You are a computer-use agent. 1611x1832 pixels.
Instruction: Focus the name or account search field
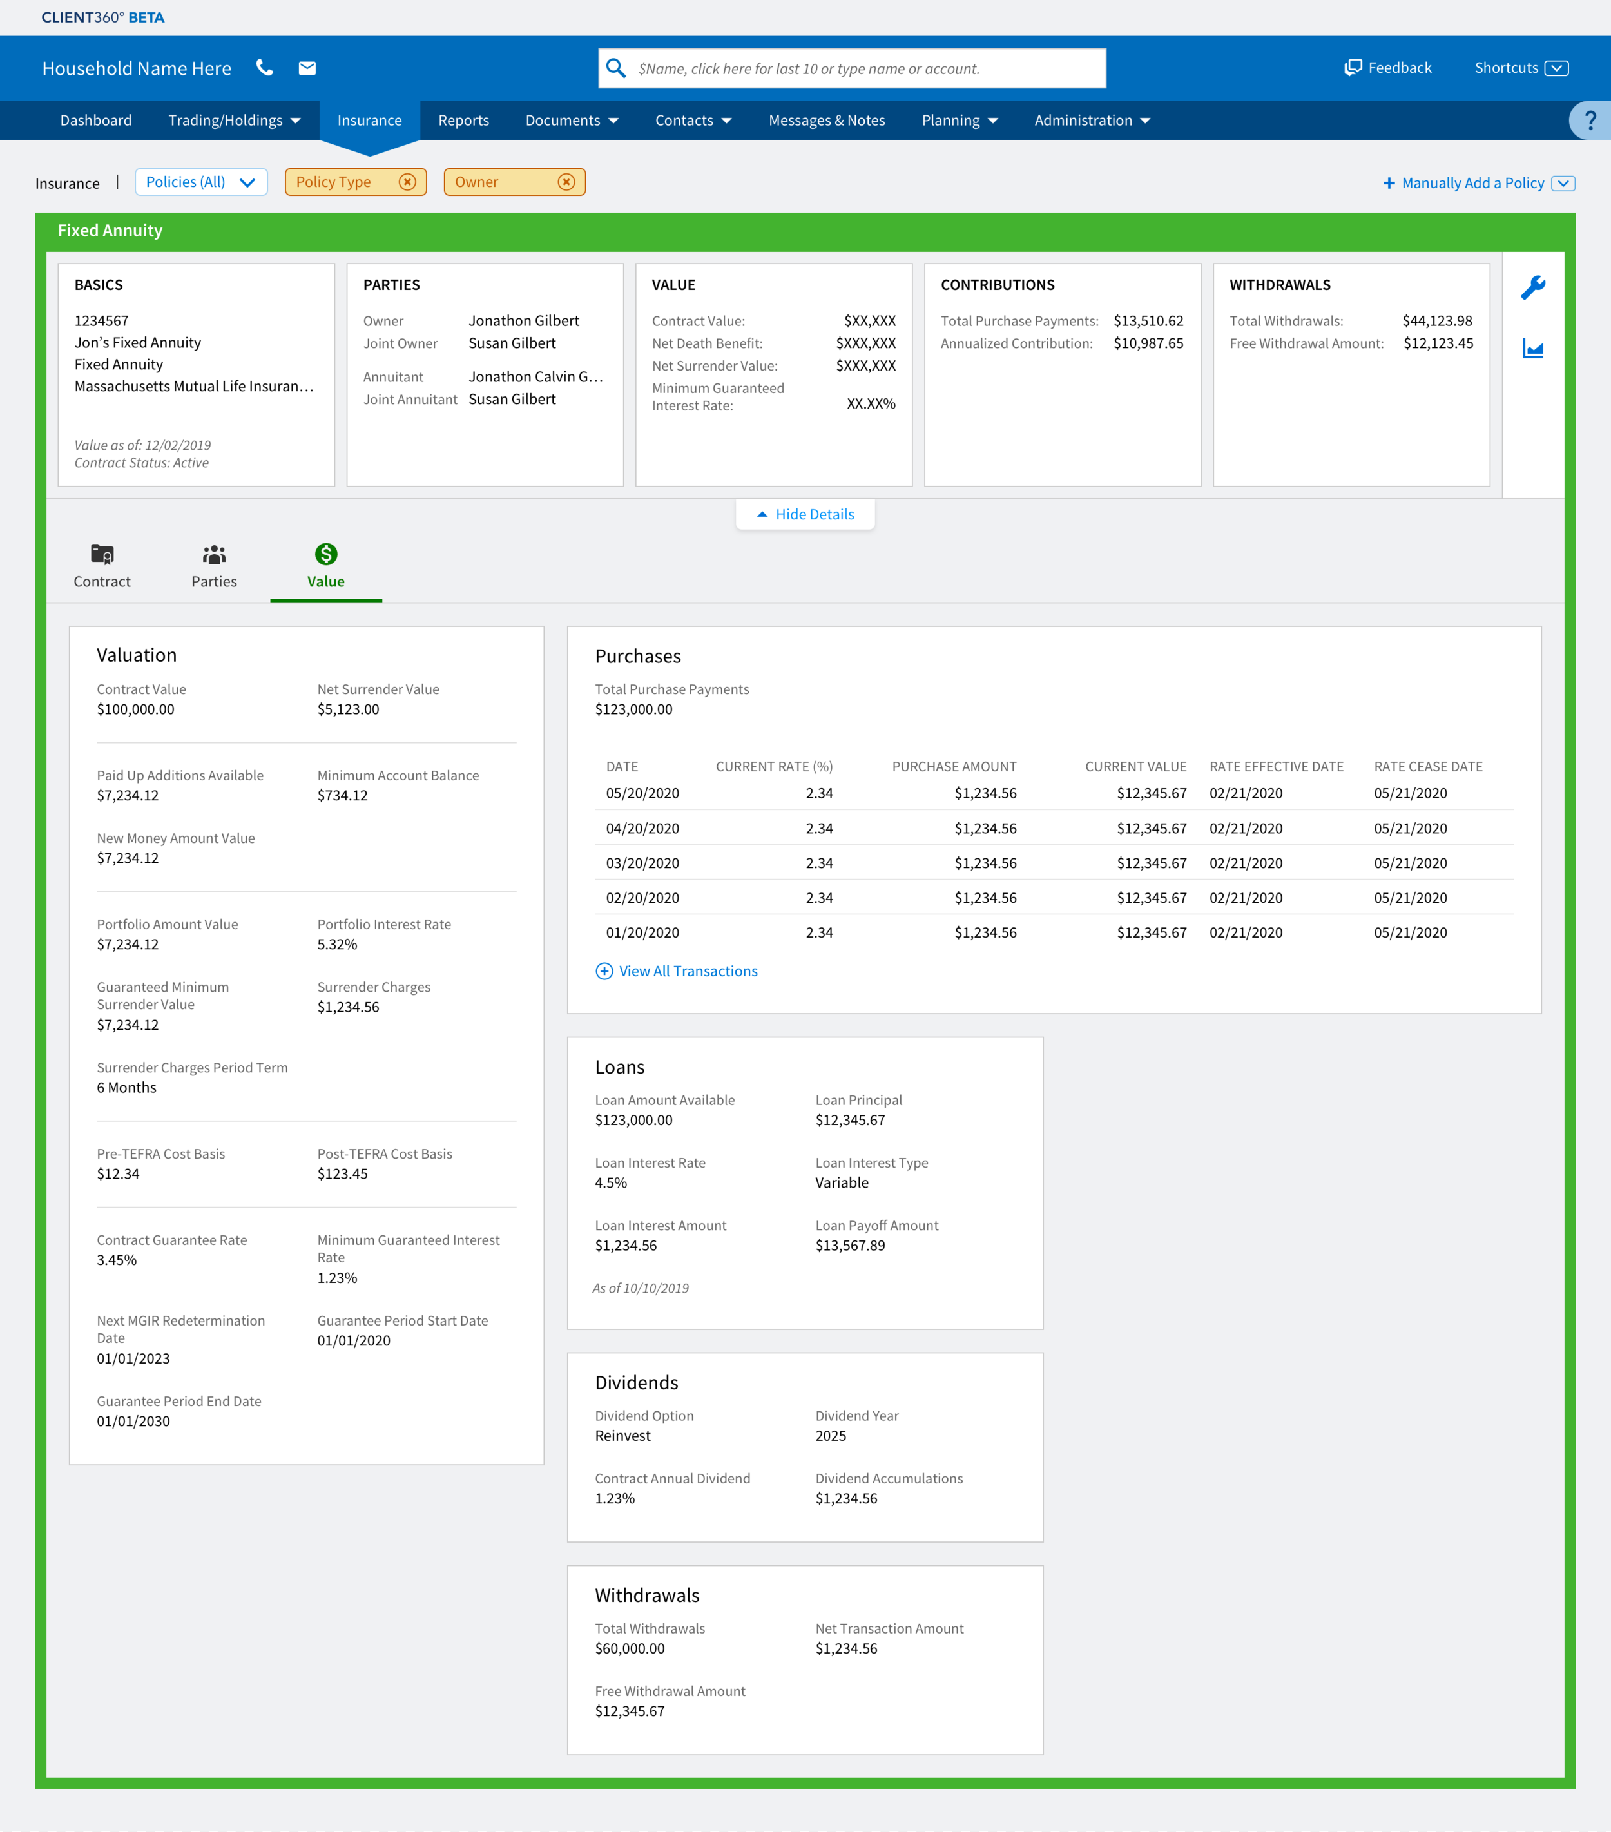(x=852, y=69)
